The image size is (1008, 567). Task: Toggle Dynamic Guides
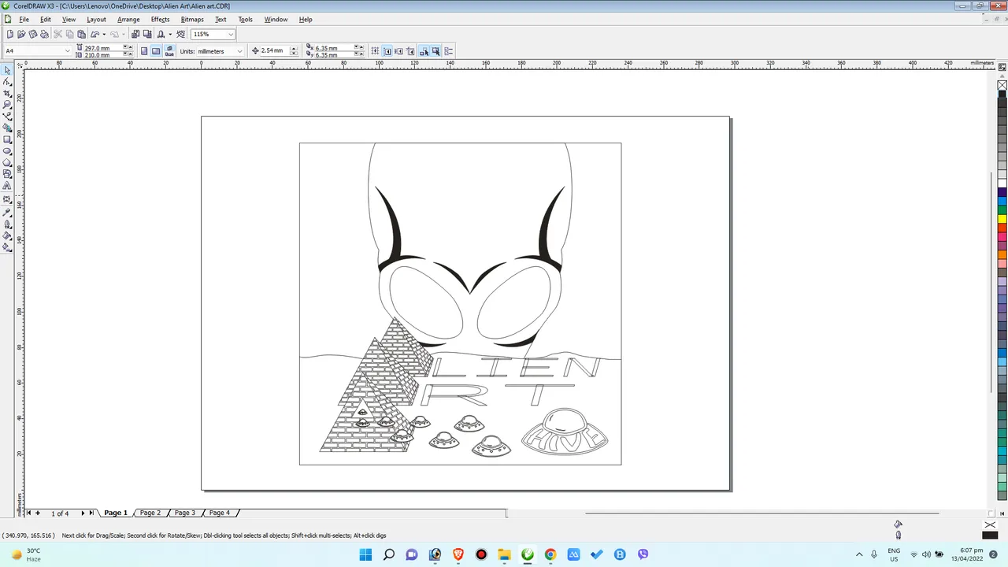click(410, 51)
